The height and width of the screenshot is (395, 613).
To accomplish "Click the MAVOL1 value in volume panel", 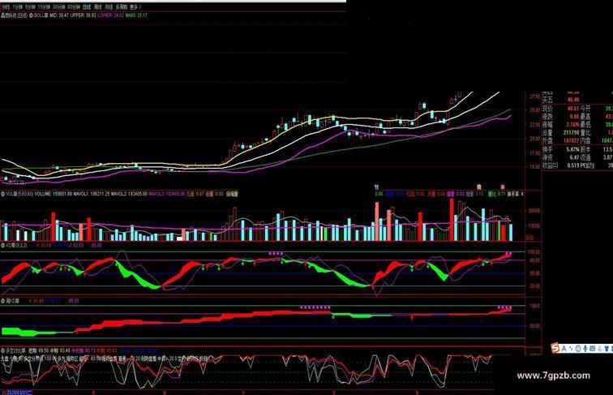I will point(90,194).
